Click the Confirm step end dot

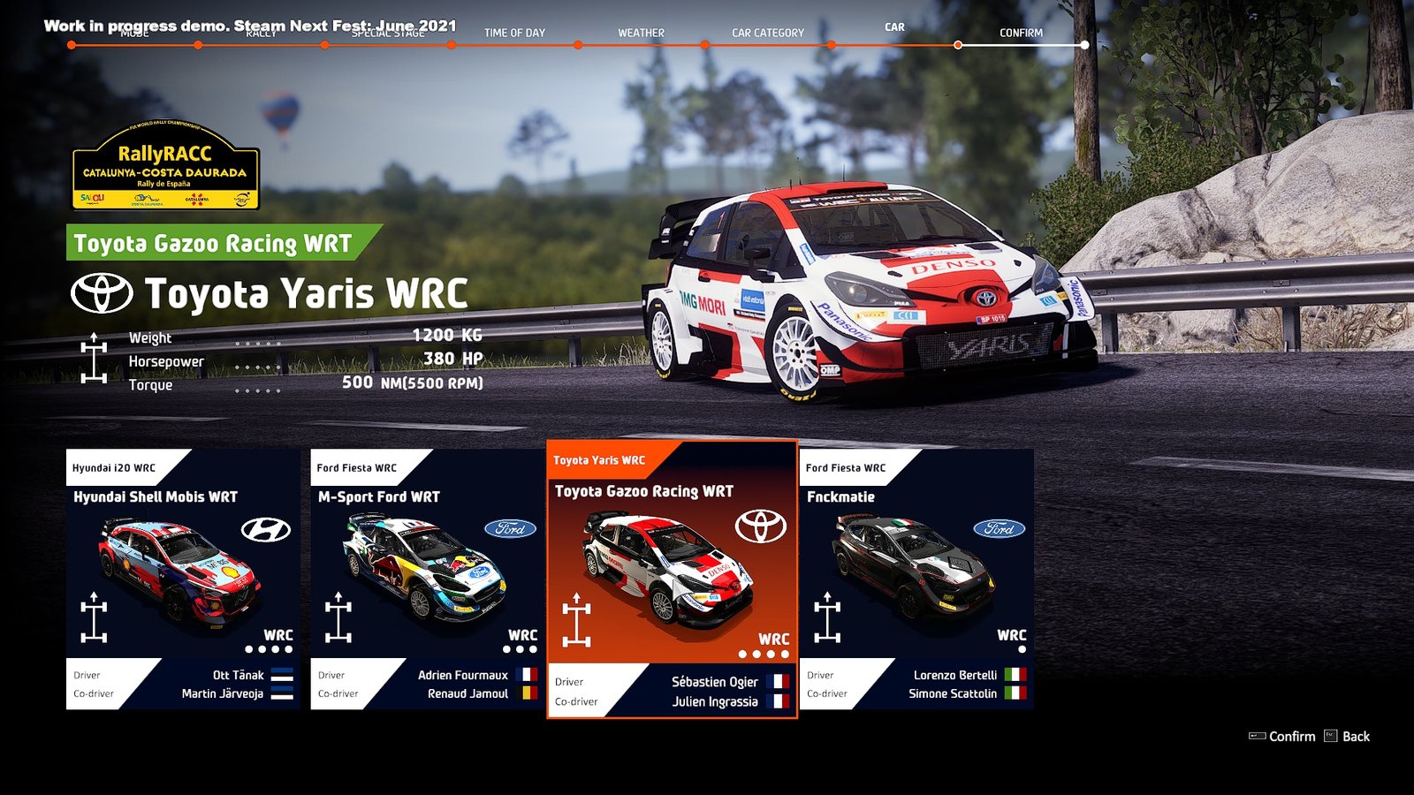[x=1084, y=44]
